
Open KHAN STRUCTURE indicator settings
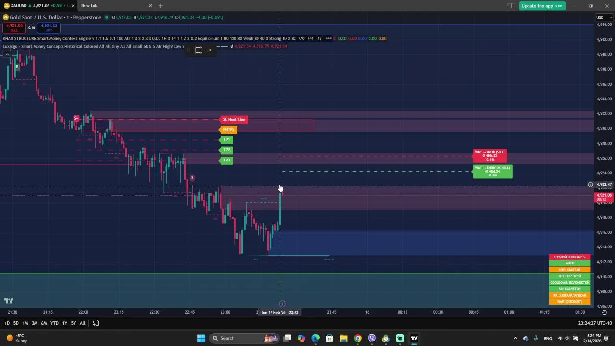point(310,38)
